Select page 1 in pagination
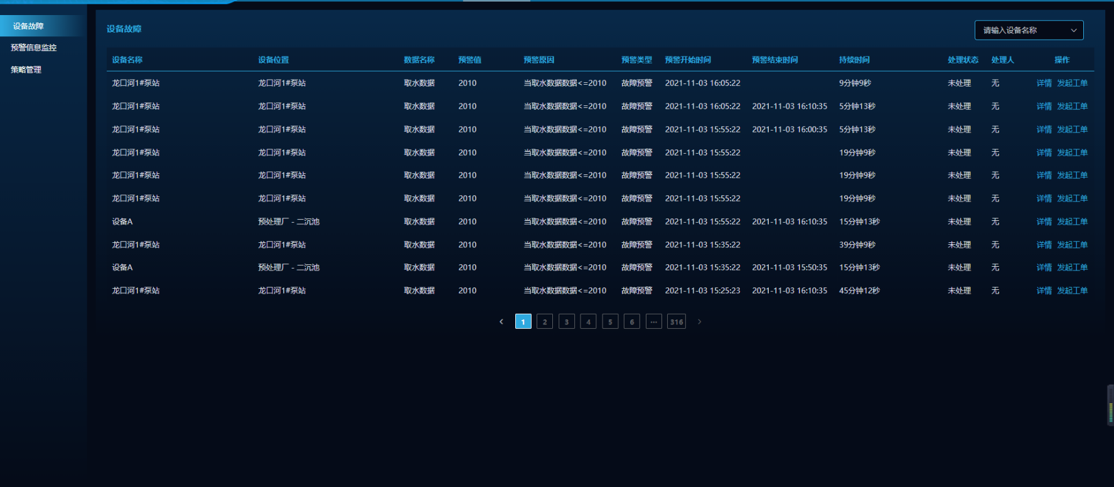1114x487 pixels. 523,322
